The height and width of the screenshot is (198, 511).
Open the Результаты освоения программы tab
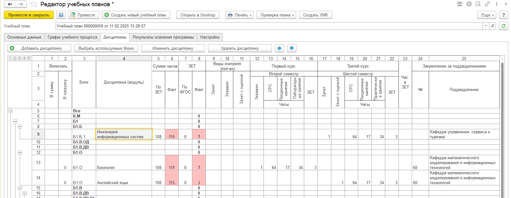coord(163,37)
